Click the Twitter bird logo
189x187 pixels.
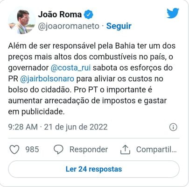(173, 13)
